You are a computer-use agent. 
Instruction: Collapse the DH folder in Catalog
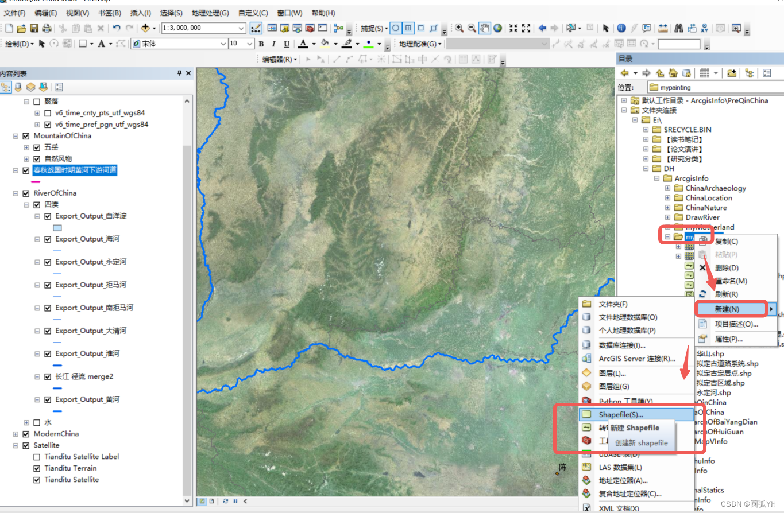click(x=646, y=169)
